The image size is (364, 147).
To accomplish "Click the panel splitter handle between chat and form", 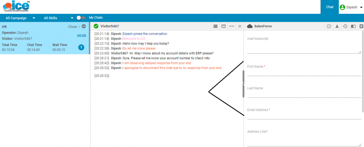I will click(243, 84).
